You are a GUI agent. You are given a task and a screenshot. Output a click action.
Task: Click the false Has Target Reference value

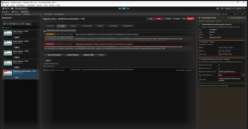pyautogui.click(x=230, y=75)
